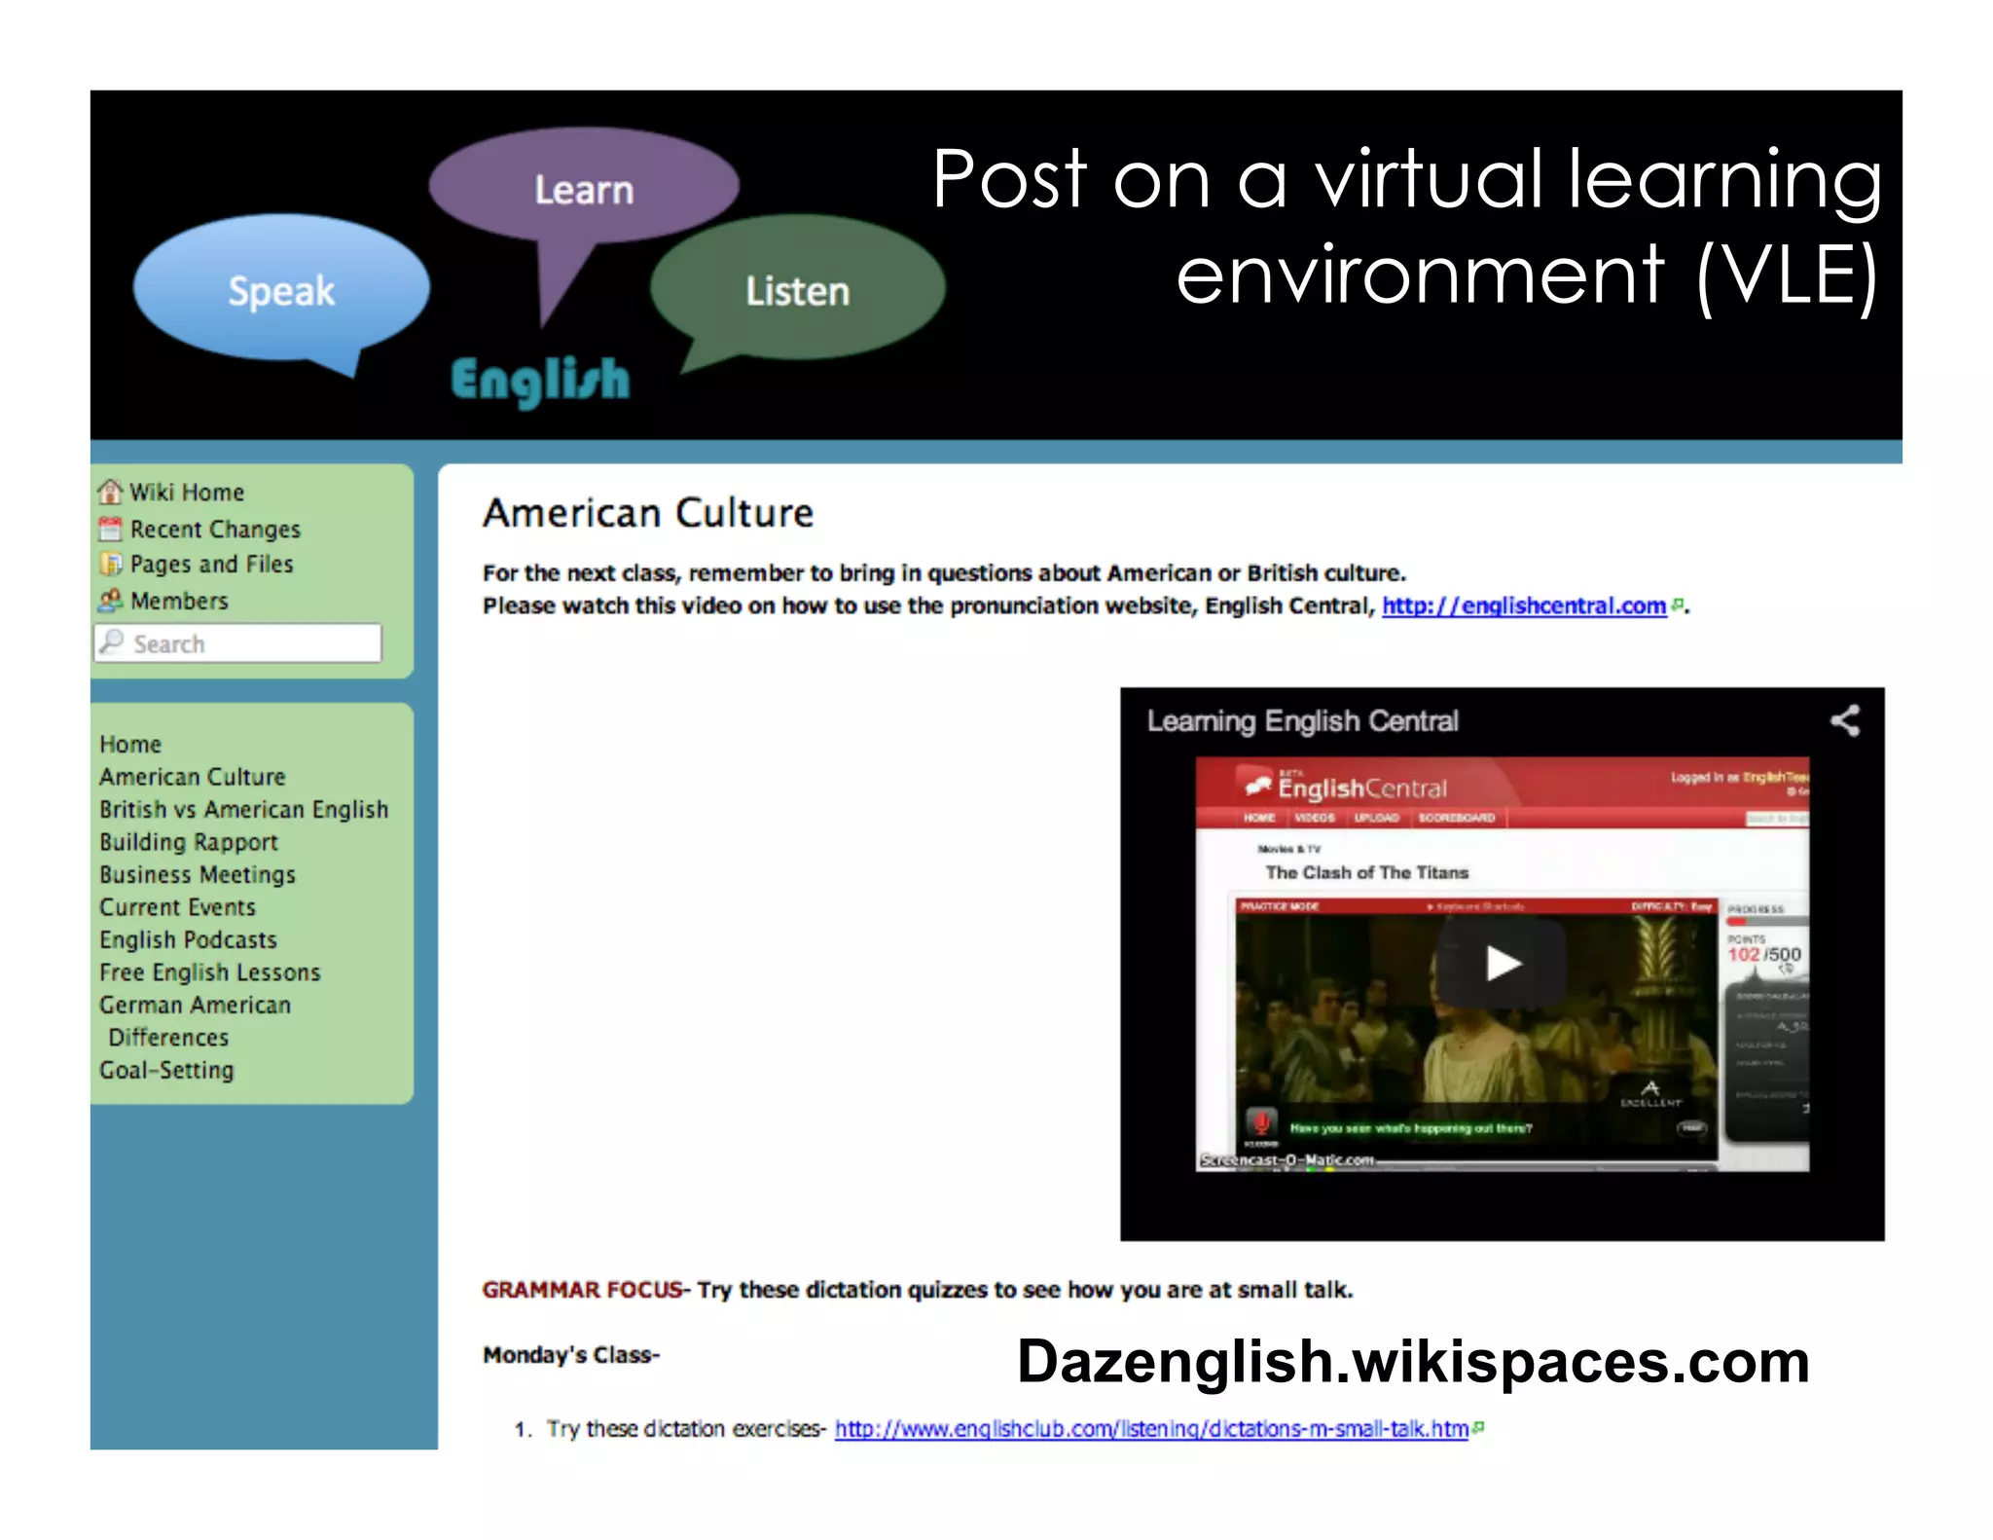This screenshot has width=1993, height=1540.
Task: Open the Building Rapport page
Action: click(x=189, y=842)
